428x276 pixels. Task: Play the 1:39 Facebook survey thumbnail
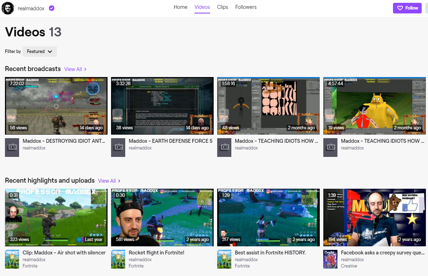point(375,217)
